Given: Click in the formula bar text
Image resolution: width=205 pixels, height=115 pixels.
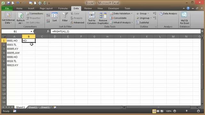Looking at the screenshot, I should pos(61,31).
